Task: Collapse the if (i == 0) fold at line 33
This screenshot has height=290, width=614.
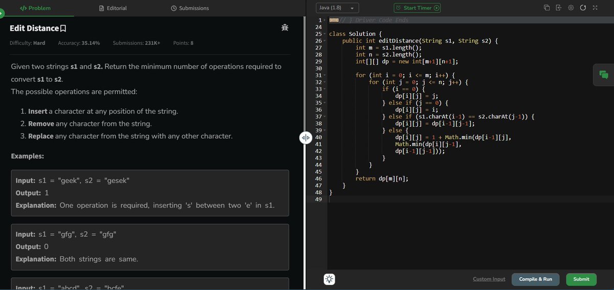Action: tap(325, 89)
